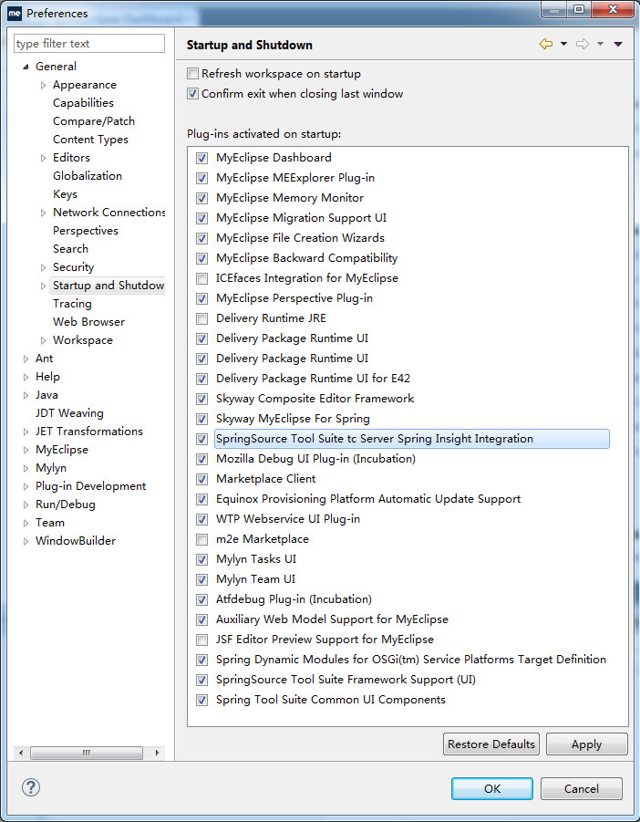Select Capabilities in the tree
The height and width of the screenshot is (822, 640).
coord(83,103)
